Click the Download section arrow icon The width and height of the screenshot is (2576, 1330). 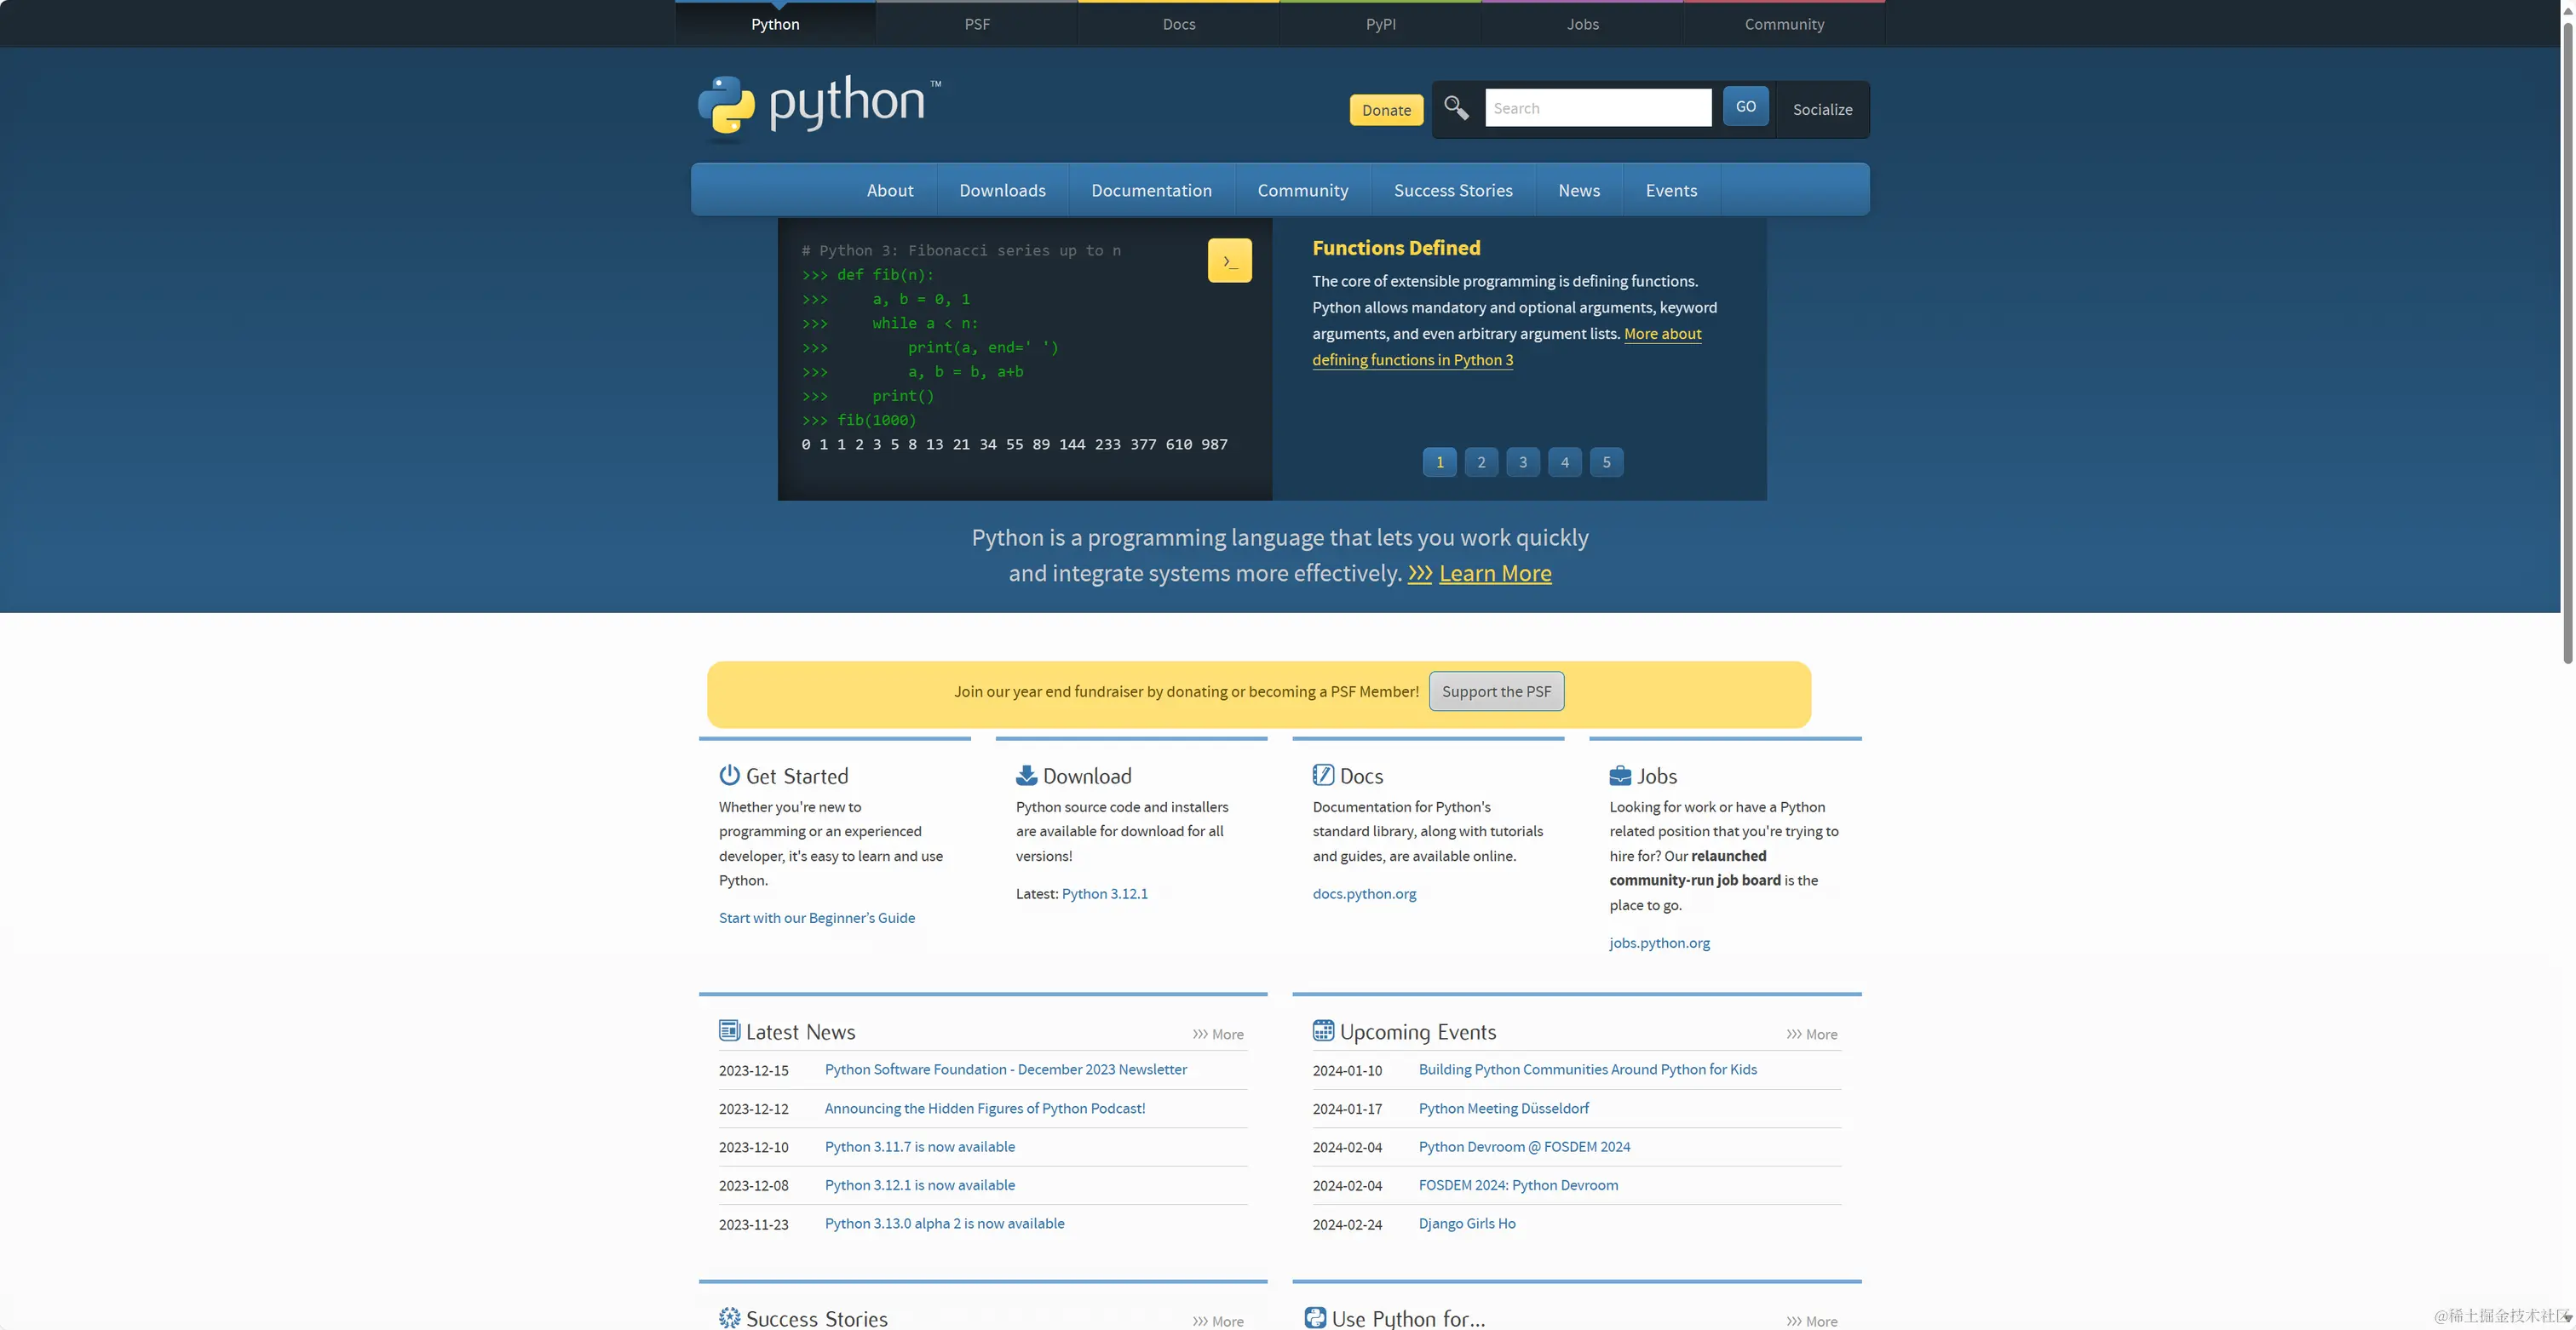(x=1026, y=775)
